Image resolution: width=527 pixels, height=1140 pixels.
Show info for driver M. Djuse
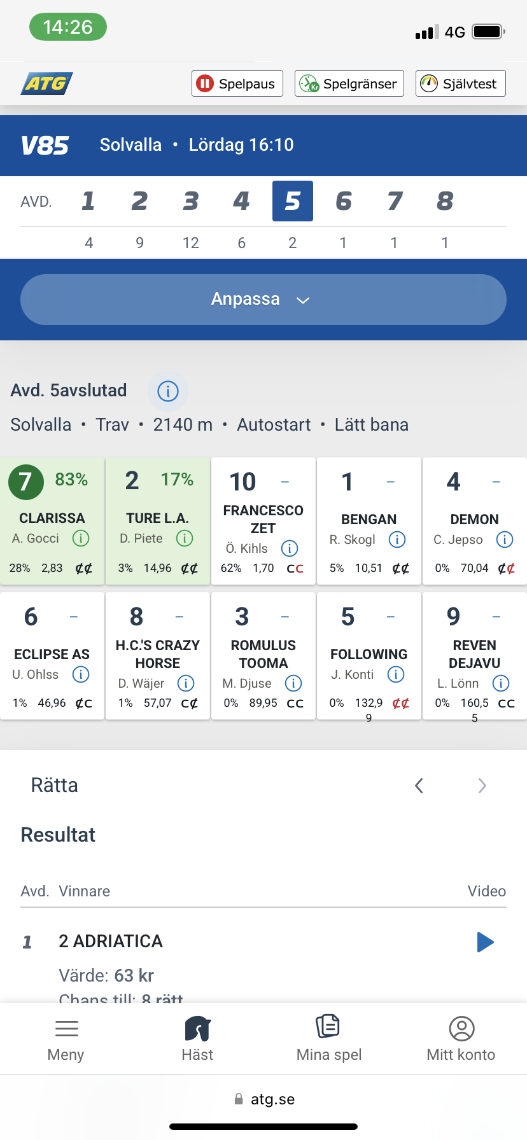pos(293,683)
